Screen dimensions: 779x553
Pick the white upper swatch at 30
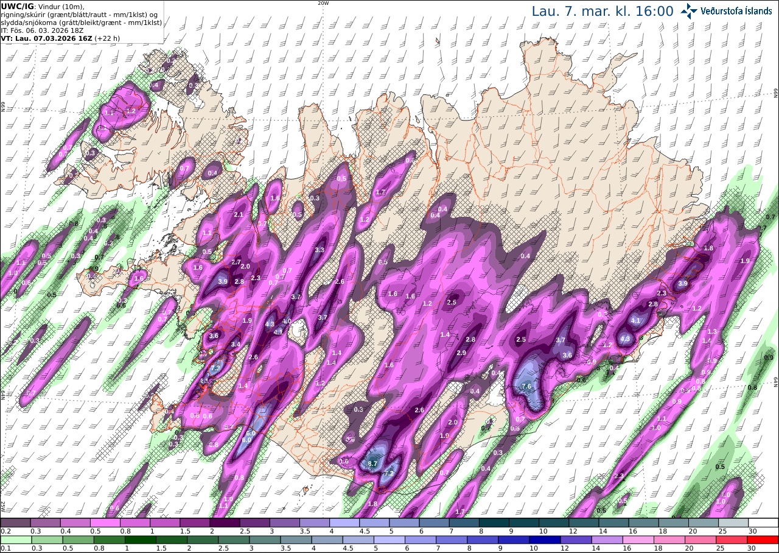pyautogui.click(x=763, y=523)
